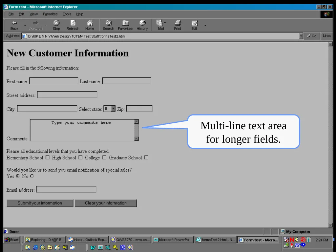Click Submit your information button

[x=40, y=203]
